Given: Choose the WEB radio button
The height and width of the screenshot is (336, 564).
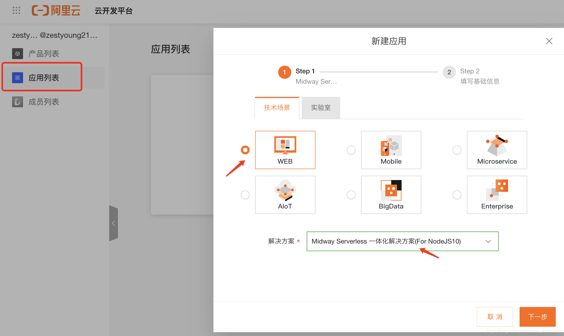Looking at the screenshot, I should point(245,150).
